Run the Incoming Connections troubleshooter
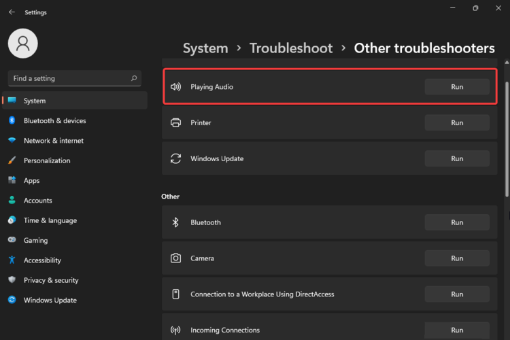This screenshot has height=340, width=510. click(457, 330)
